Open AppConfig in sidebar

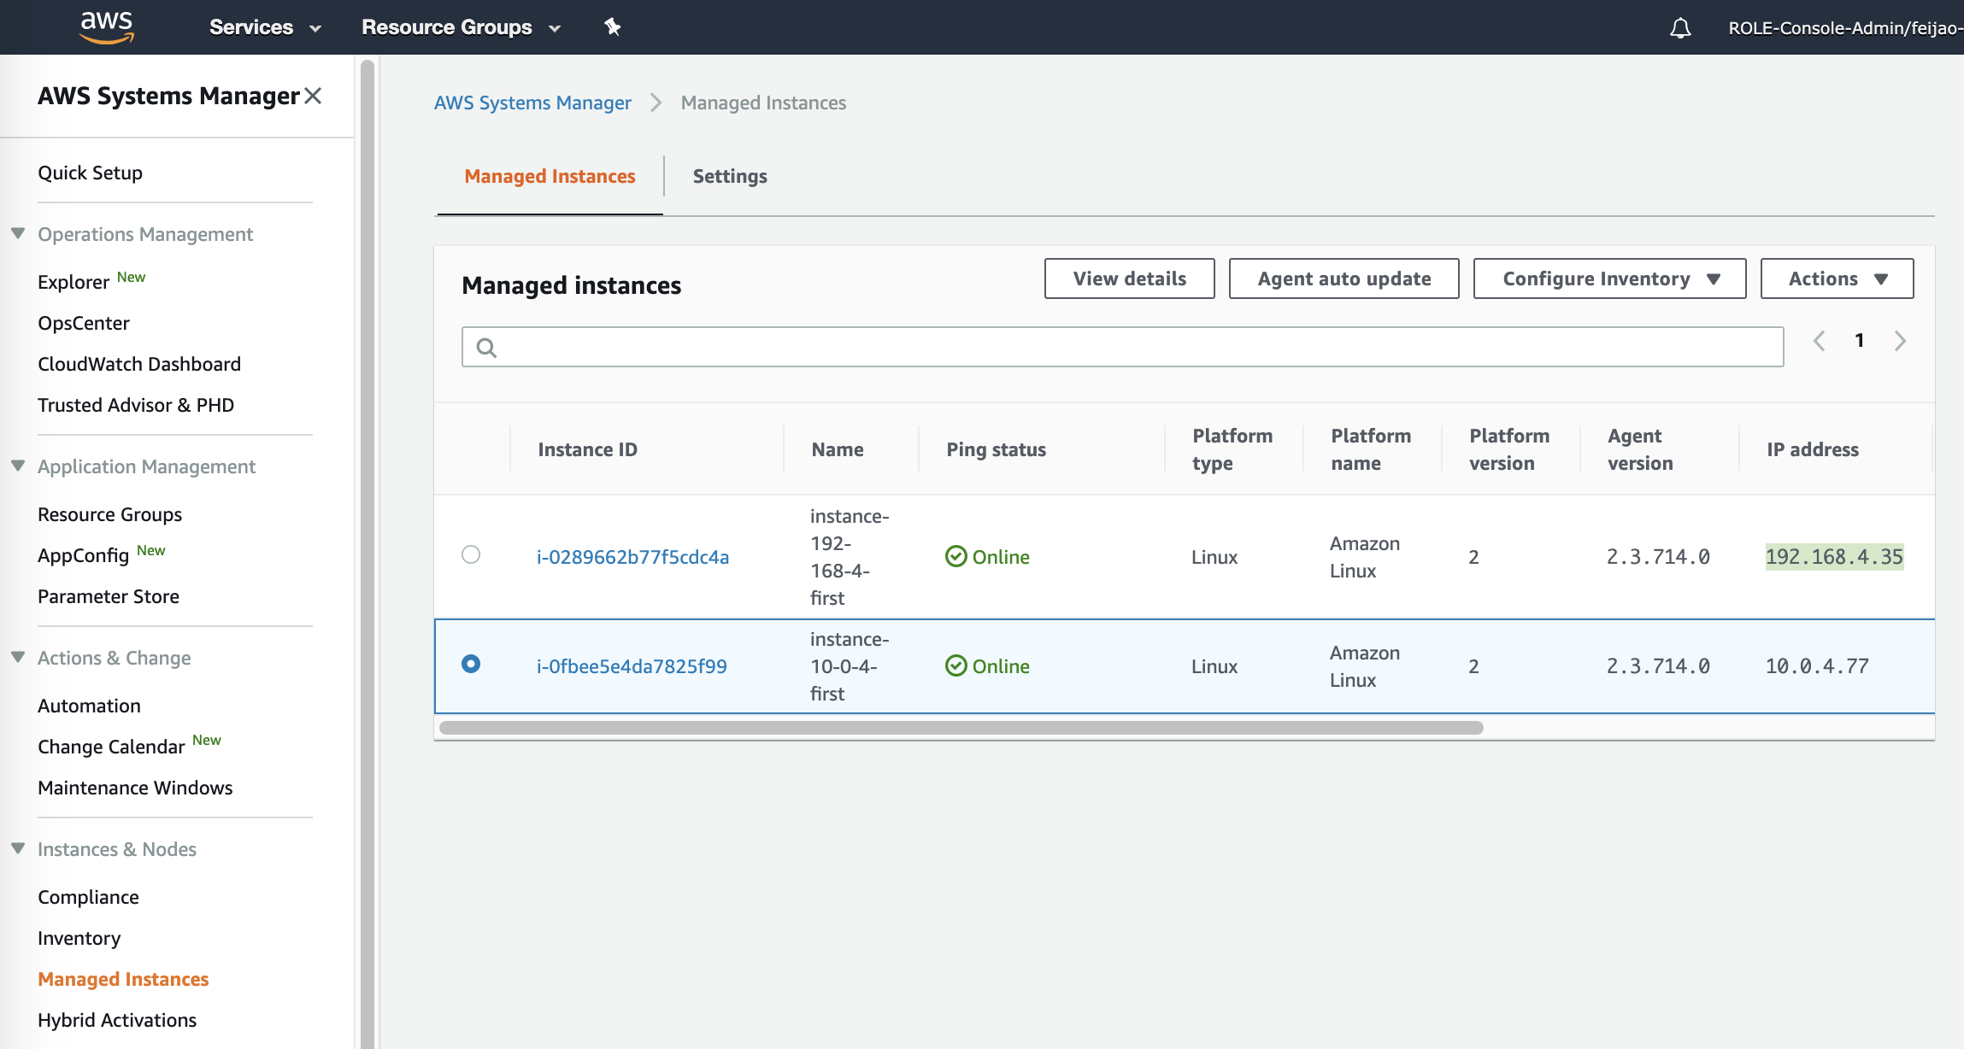point(83,555)
